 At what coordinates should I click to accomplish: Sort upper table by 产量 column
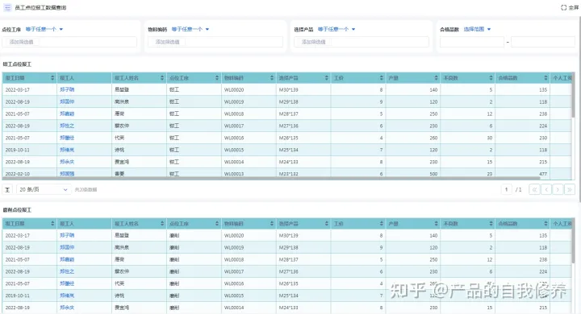tap(436, 77)
